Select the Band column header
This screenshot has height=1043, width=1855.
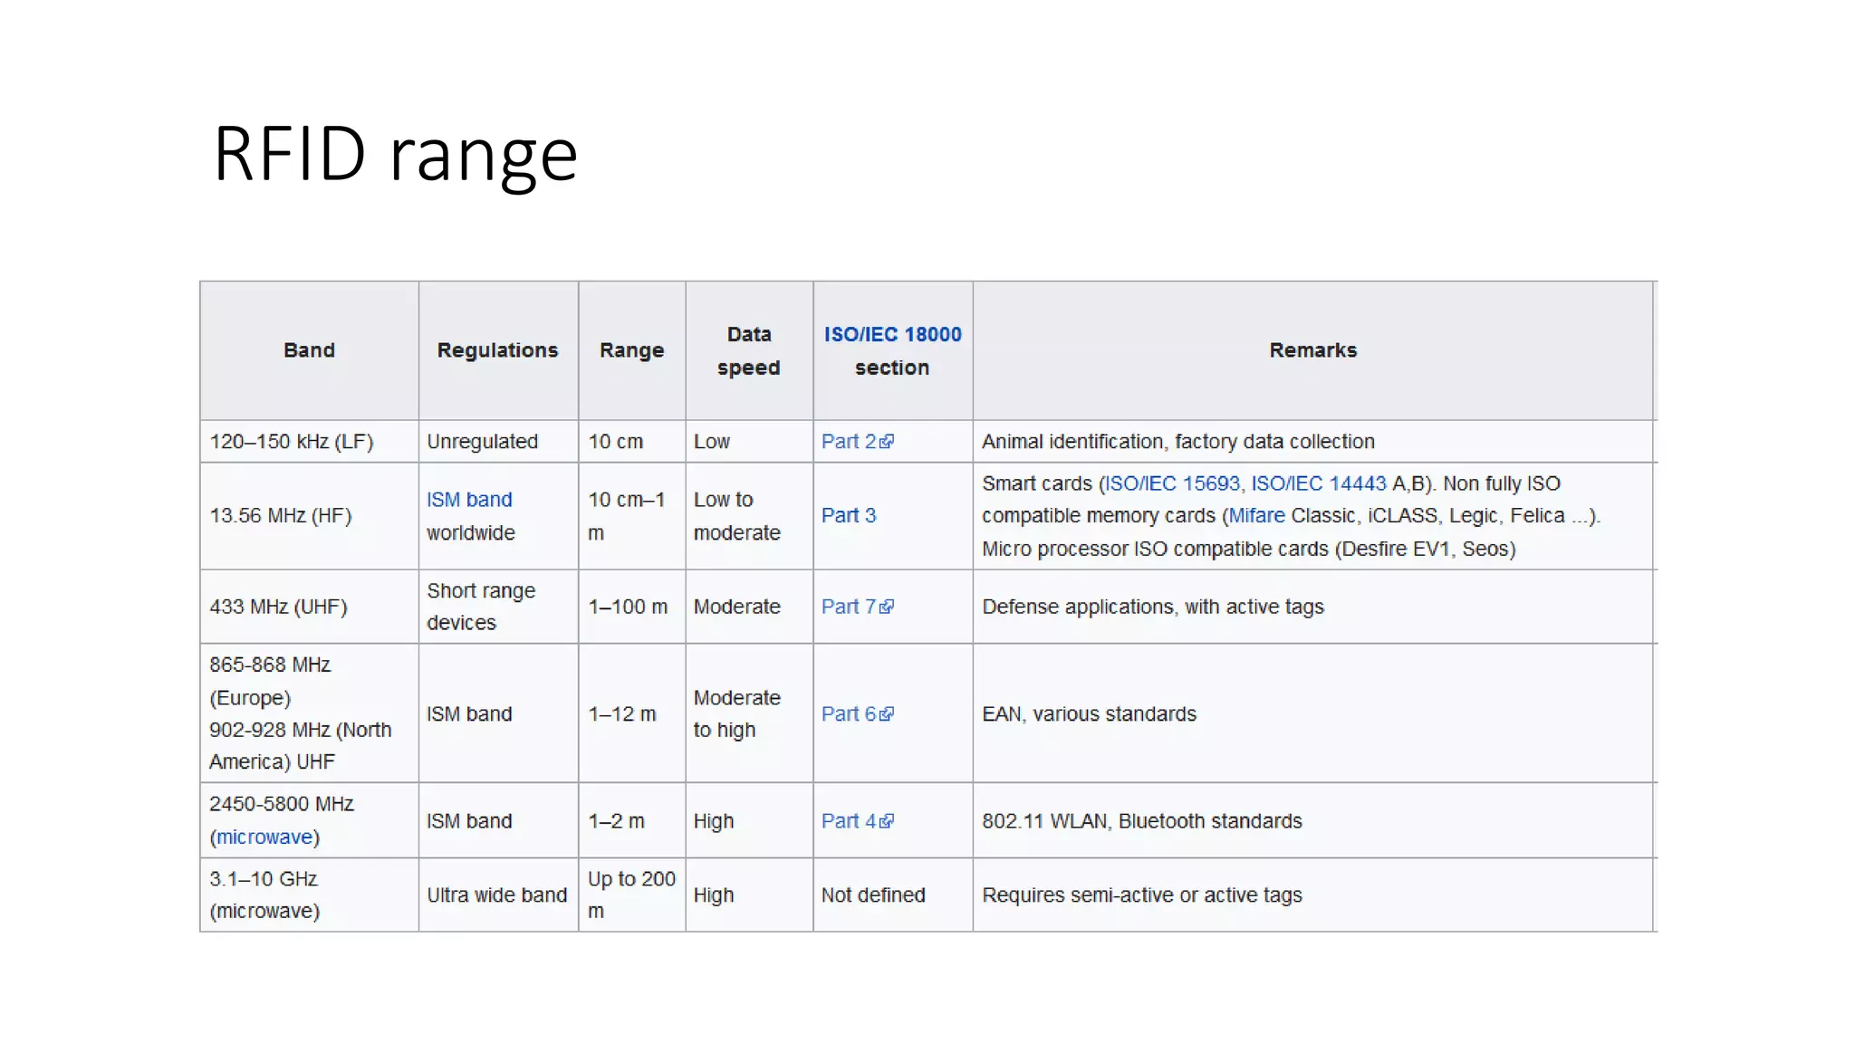coord(309,350)
